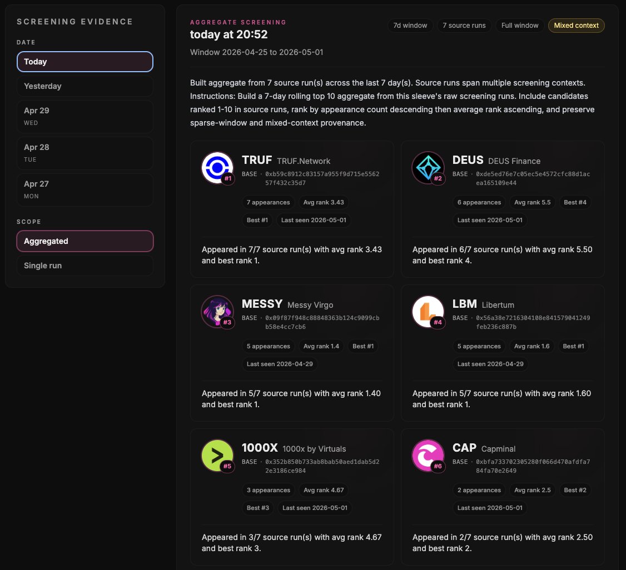Click the DEUS contract address
Screen dimensions: 626x570
pyautogui.click(x=533, y=179)
